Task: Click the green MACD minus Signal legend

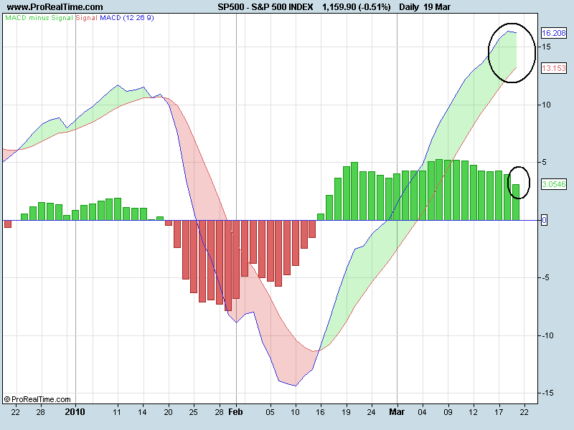Action: (x=39, y=17)
